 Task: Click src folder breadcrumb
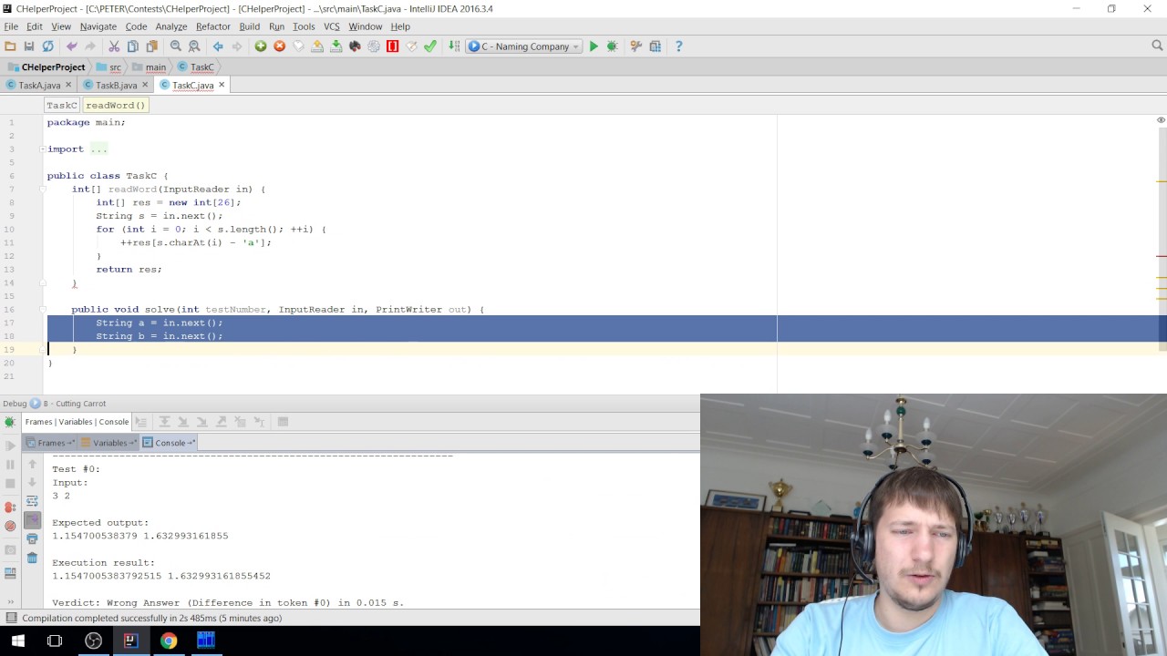(x=108, y=67)
